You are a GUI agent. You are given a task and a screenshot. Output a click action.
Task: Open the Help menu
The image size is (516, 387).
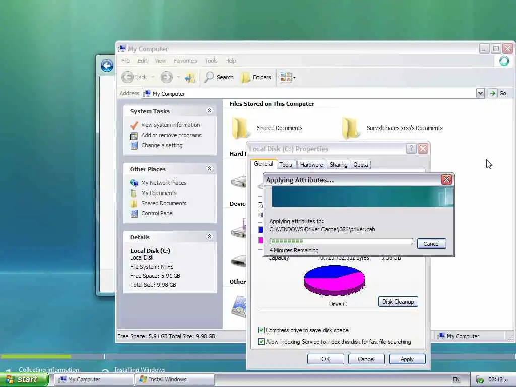point(231,61)
